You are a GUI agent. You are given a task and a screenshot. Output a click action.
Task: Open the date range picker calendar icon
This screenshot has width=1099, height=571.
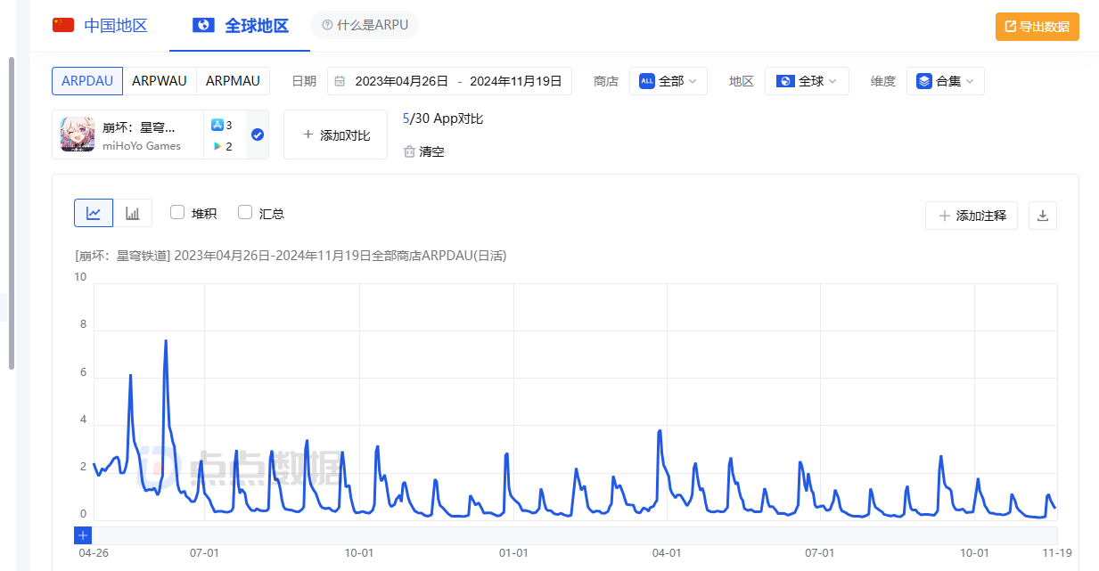(x=340, y=81)
